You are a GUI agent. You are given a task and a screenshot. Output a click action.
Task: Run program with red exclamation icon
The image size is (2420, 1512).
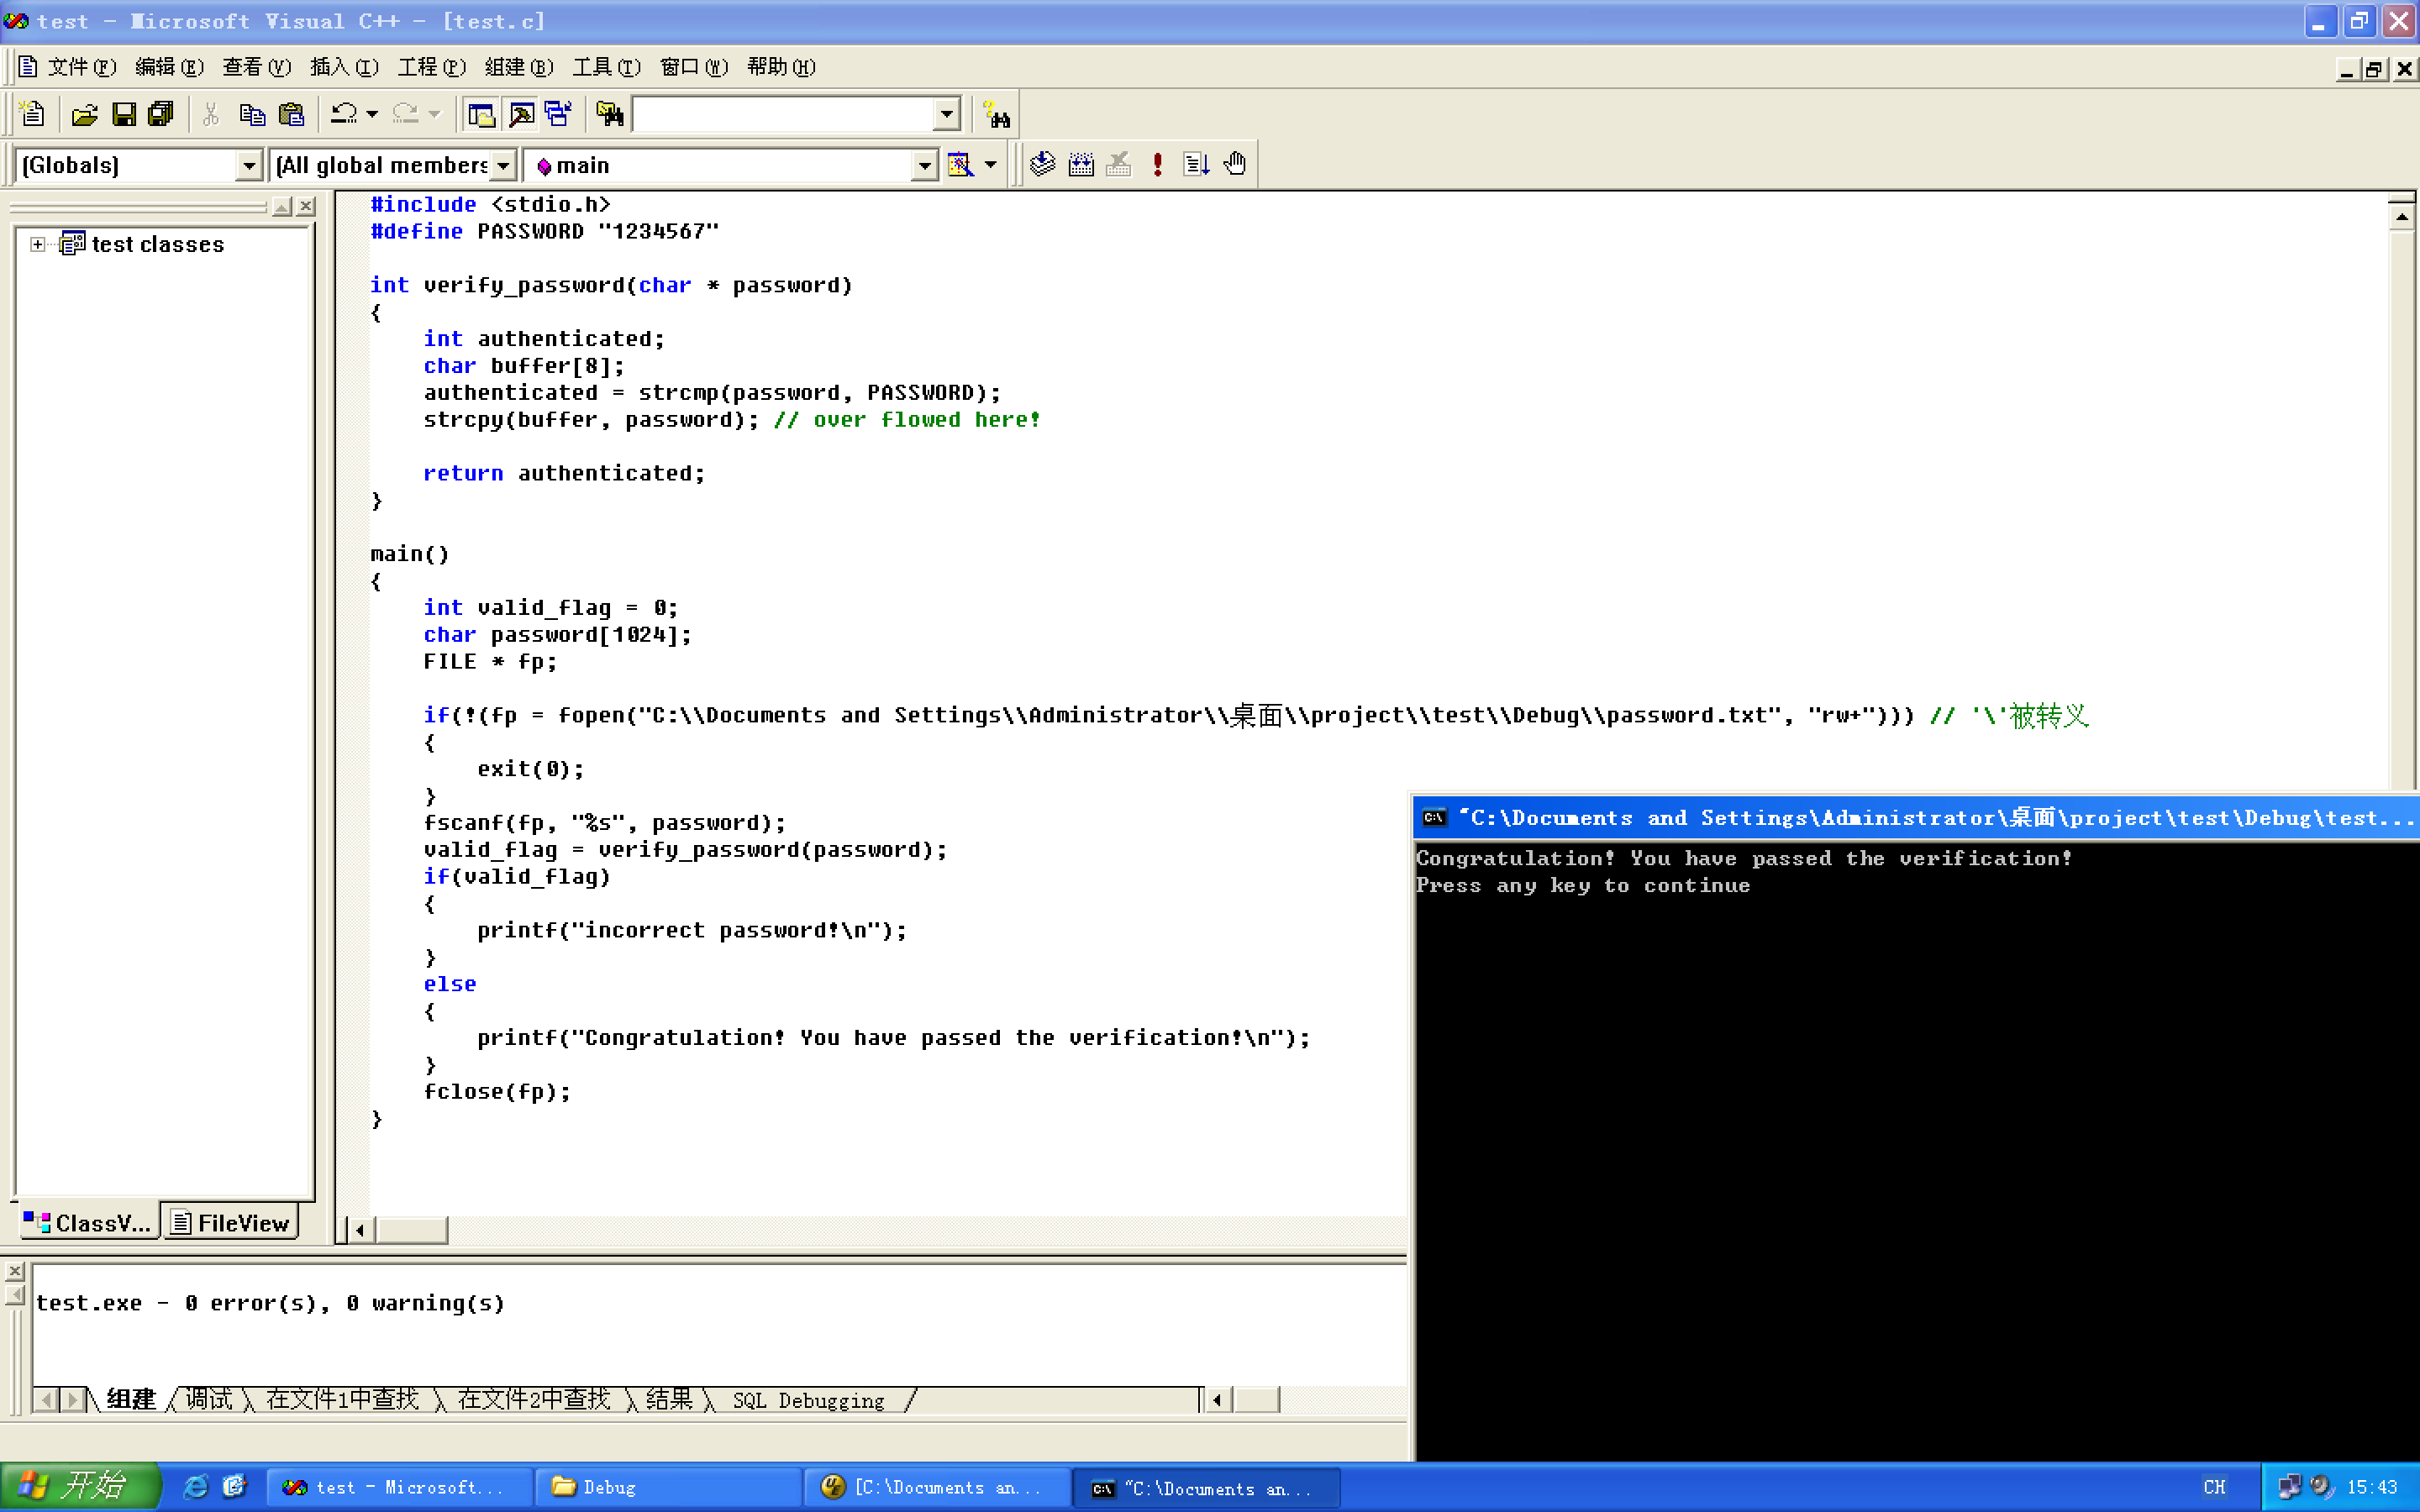pyautogui.click(x=1157, y=164)
